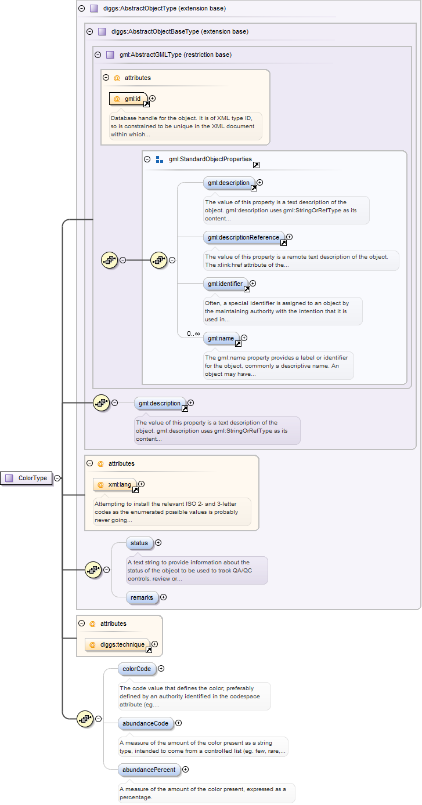Viewport: 422px width, 805px height.
Task: Collapse the ColorType root node
Action: pos(57,478)
